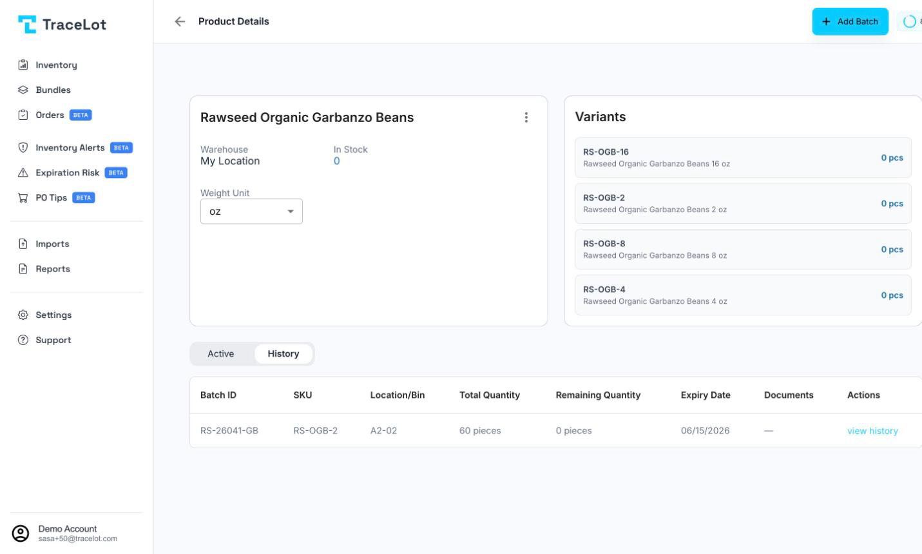Click the 06/15/2026 expiry date cell
The height and width of the screenshot is (554, 922).
pyautogui.click(x=706, y=431)
